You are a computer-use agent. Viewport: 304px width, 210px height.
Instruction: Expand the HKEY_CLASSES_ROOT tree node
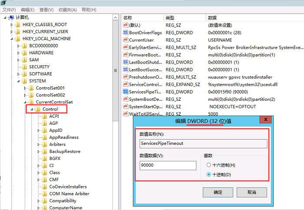coord(12,25)
